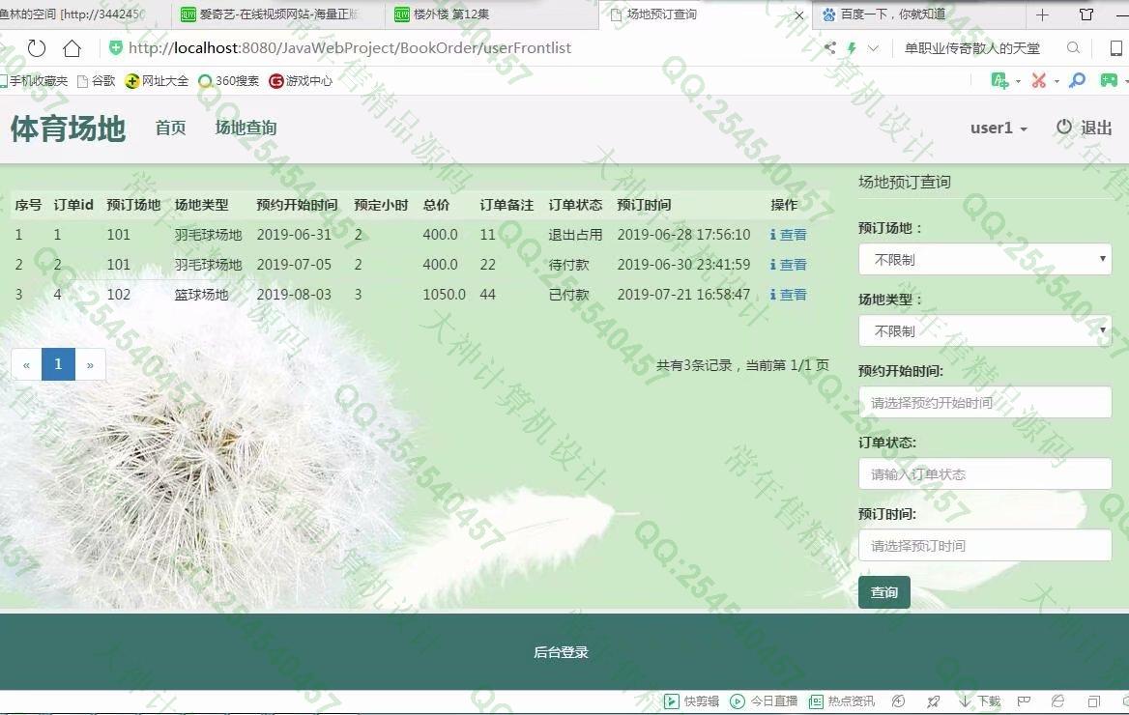Click the red scissors screenshot icon
The height and width of the screenshot is (715, 1129).
pos(1038,80)
